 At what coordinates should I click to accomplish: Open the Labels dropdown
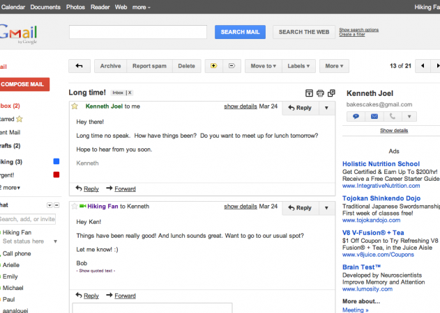(301, 66)
